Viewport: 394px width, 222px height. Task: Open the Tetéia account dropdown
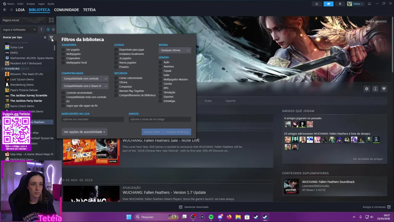[x=355, y=4]
